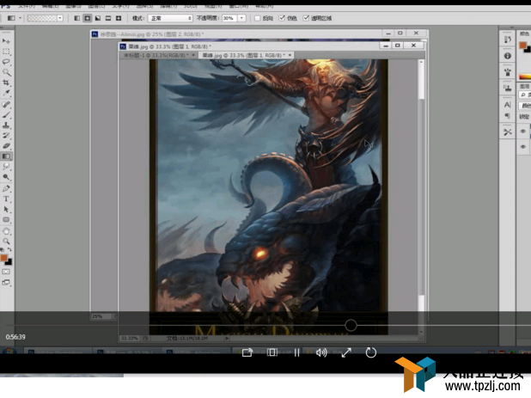This screenshot has width=531, height=398.
Task: Select the Brush tool
Action: (6, 115)
